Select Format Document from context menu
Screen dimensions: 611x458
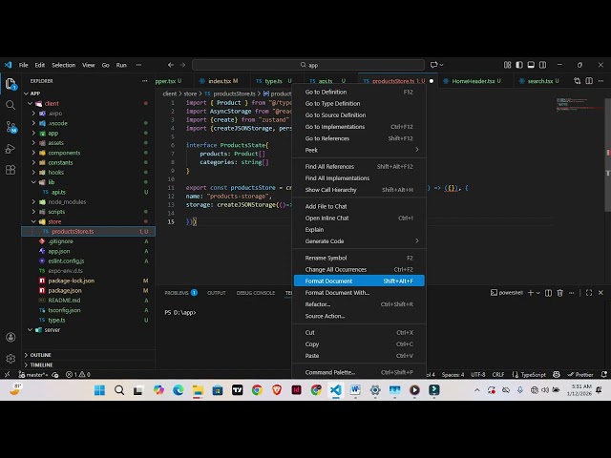(x=328, y=281)
